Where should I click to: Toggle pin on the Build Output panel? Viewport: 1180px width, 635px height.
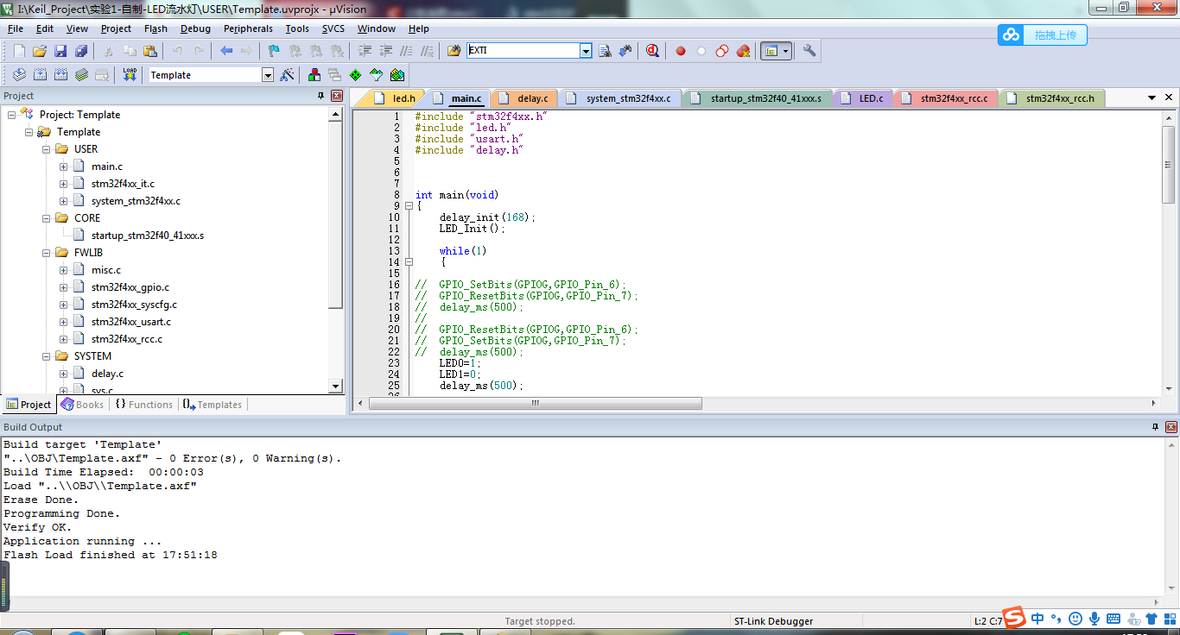[1155, 427]
